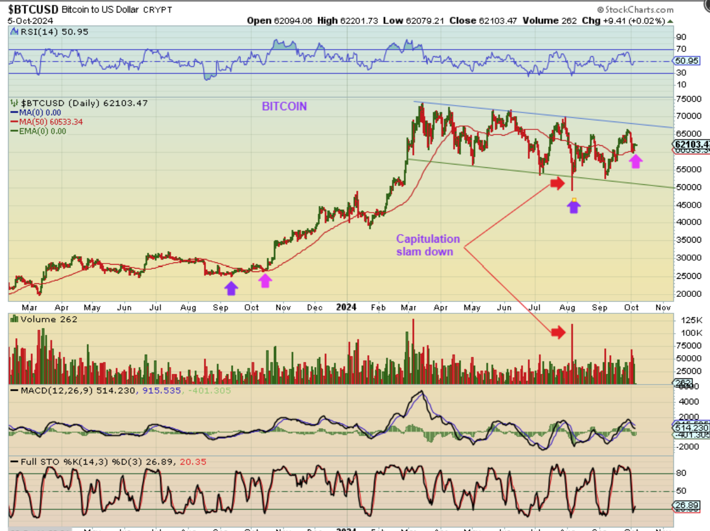Click the 'Bitcoin to US Dollar' name
The height and width of the screenshot is (531, 710).
(100, 10)
